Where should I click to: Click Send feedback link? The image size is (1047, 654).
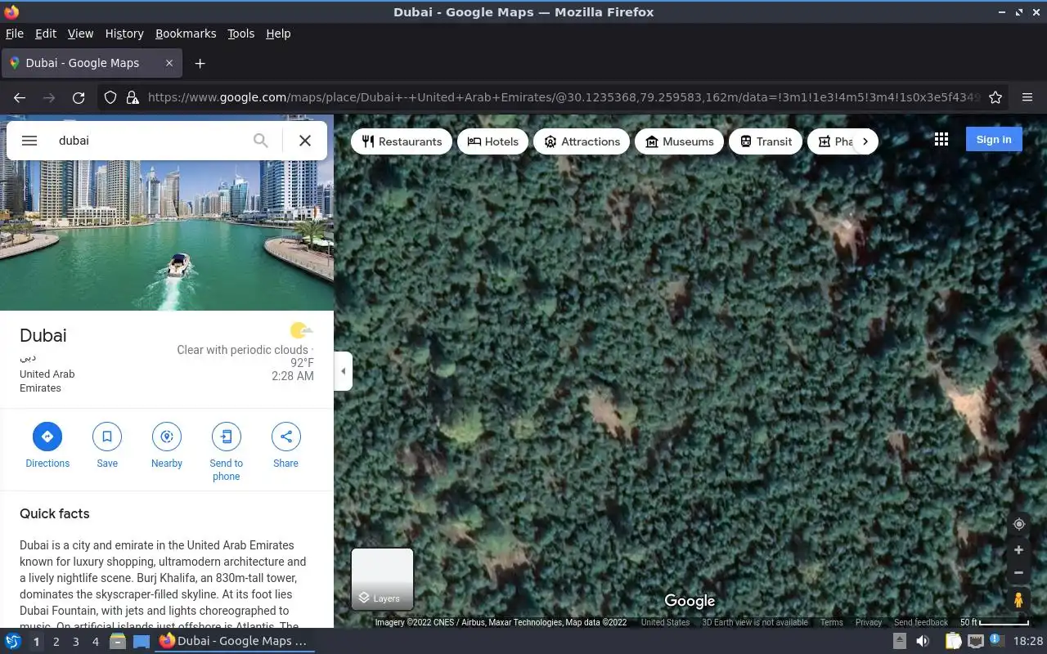(921, 622)
